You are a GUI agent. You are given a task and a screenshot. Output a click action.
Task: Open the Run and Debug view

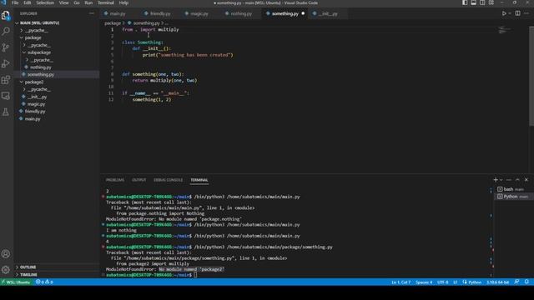click(x=6, y=63)
